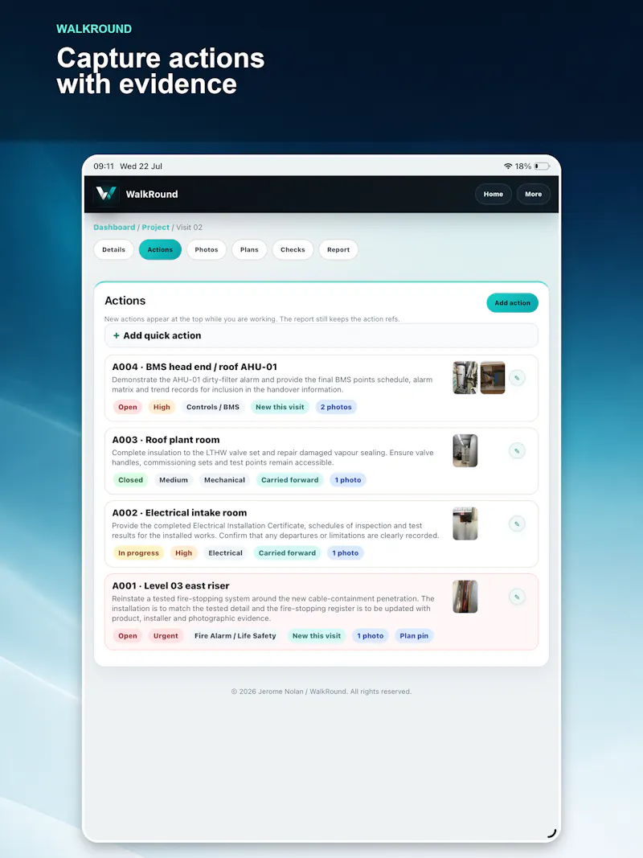
Task: Open the A001 east riser photo
Action: [465, 597]
